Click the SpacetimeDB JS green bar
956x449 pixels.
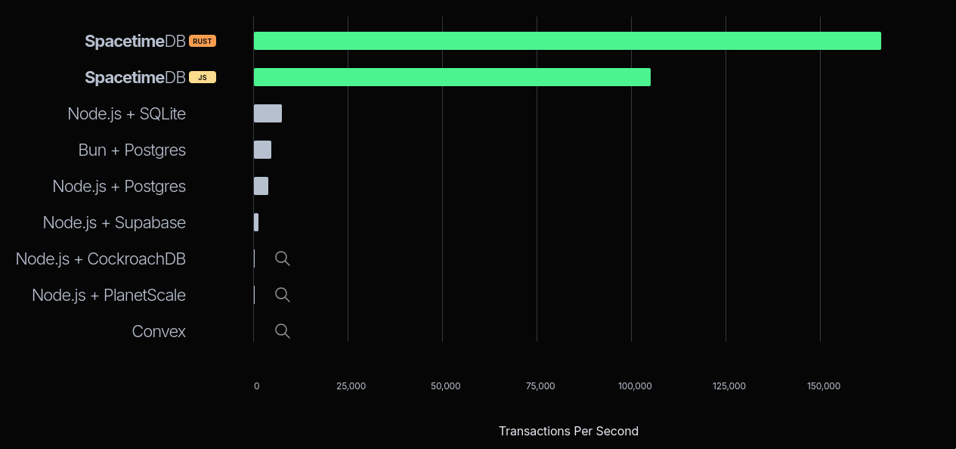(452, 77)
